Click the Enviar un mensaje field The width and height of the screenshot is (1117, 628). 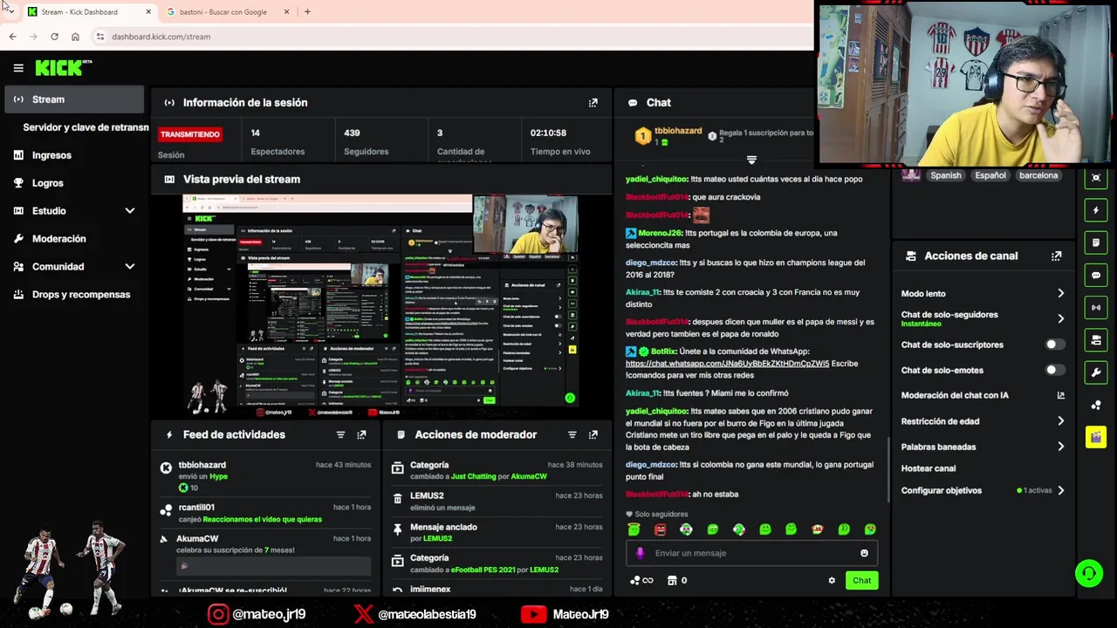click(751, 553)
